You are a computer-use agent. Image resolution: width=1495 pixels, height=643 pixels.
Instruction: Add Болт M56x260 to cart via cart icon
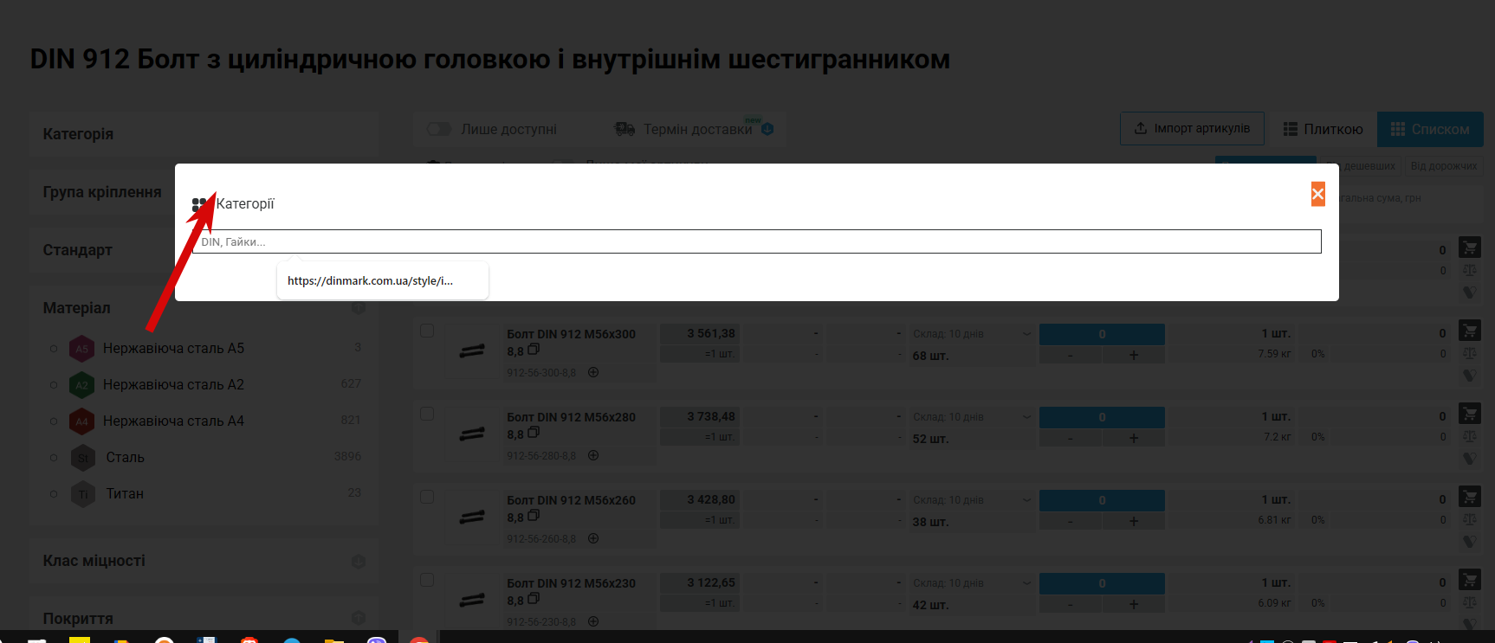1470,497
